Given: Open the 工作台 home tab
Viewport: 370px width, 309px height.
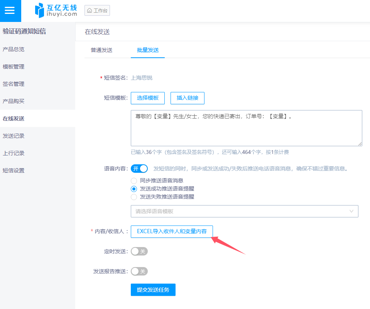Looking at the screenshot, I should [x=97, y=10].
